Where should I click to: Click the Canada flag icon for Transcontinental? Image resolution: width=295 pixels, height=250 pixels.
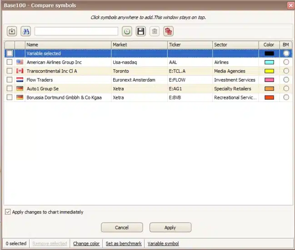click(20, 71)
